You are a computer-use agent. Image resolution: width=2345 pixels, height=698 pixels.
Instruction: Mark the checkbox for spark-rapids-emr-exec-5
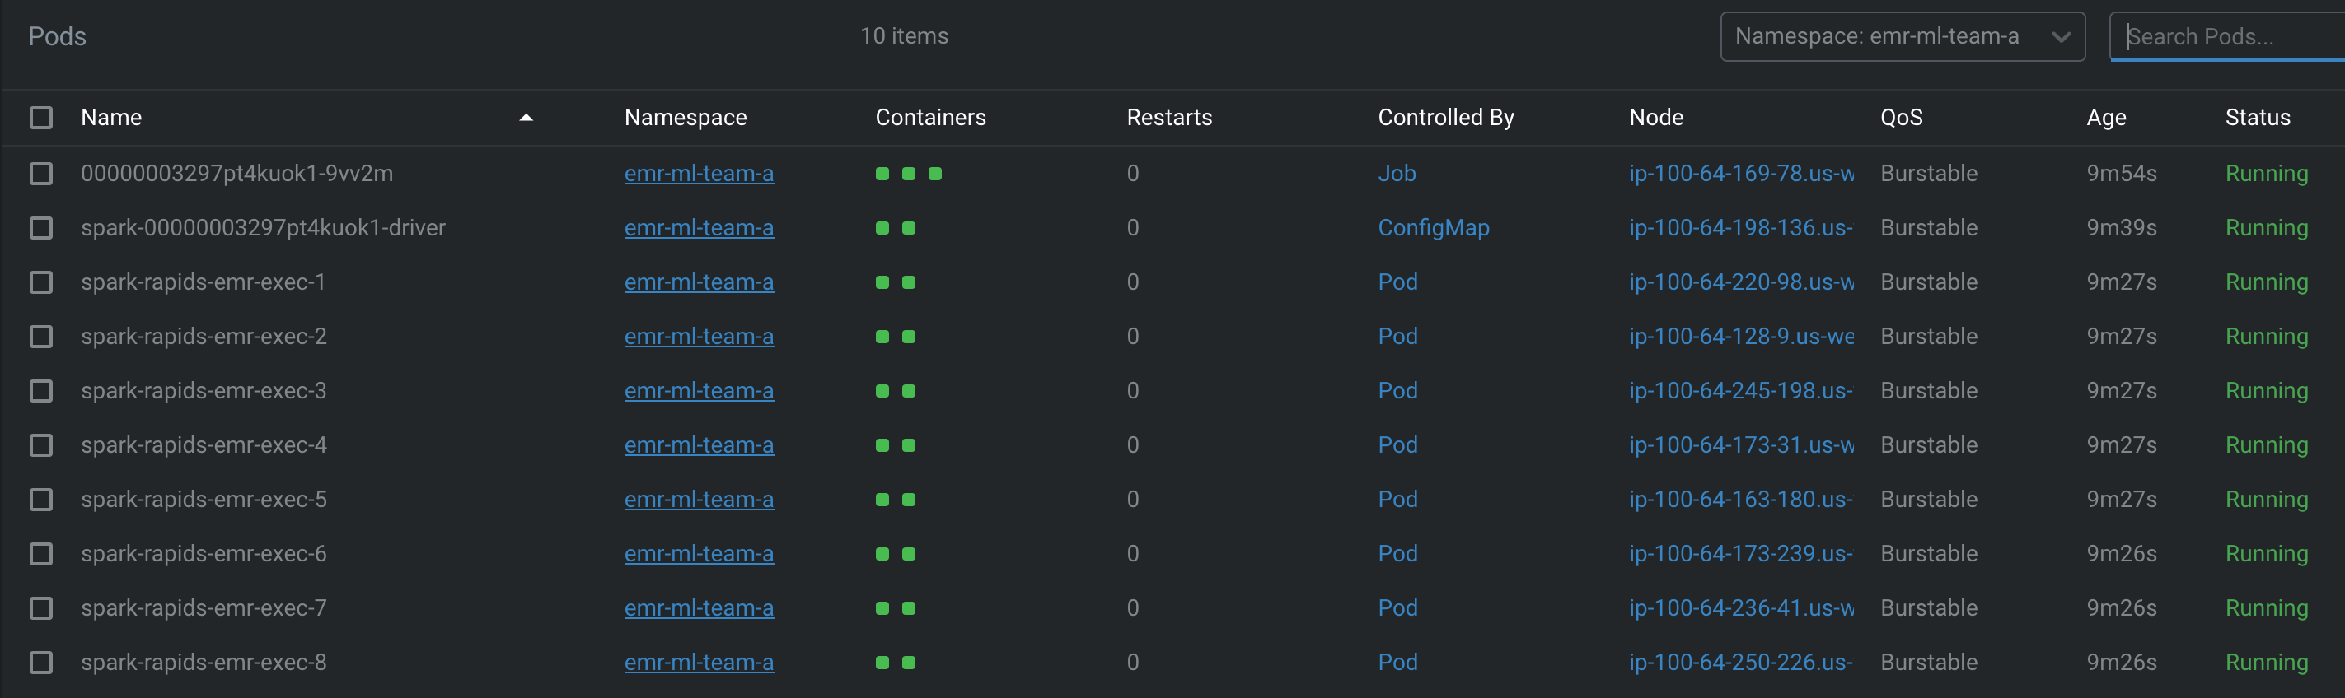tap(41, 500)
